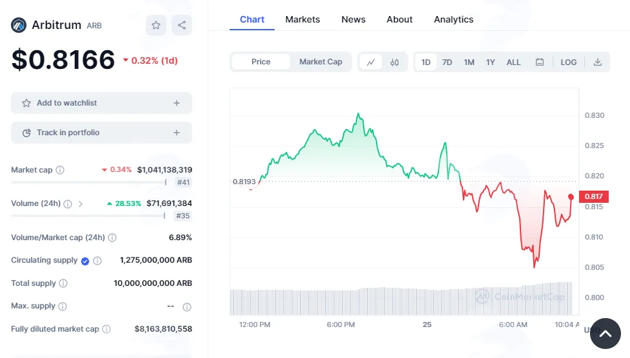
Task: Click scroll-to-top arrow button
Action: click(x=605, y=334)
